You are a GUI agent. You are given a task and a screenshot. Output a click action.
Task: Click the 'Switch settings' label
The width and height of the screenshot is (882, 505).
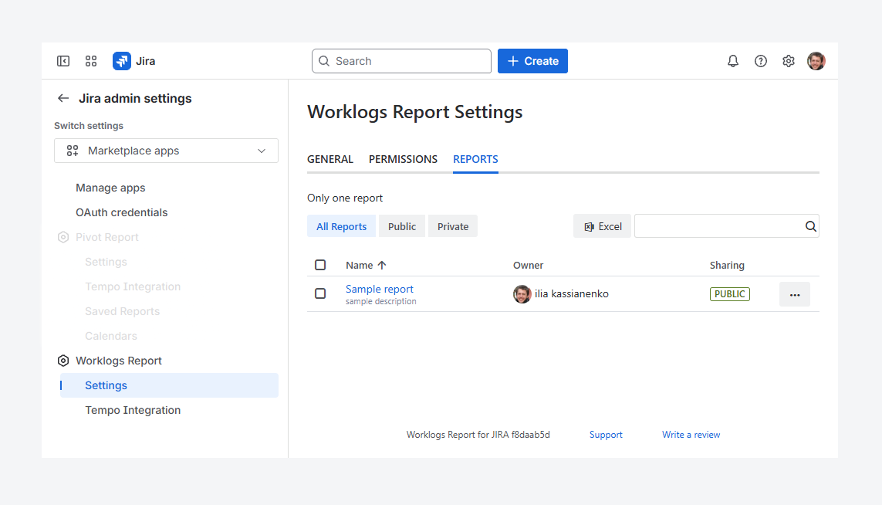88,126
